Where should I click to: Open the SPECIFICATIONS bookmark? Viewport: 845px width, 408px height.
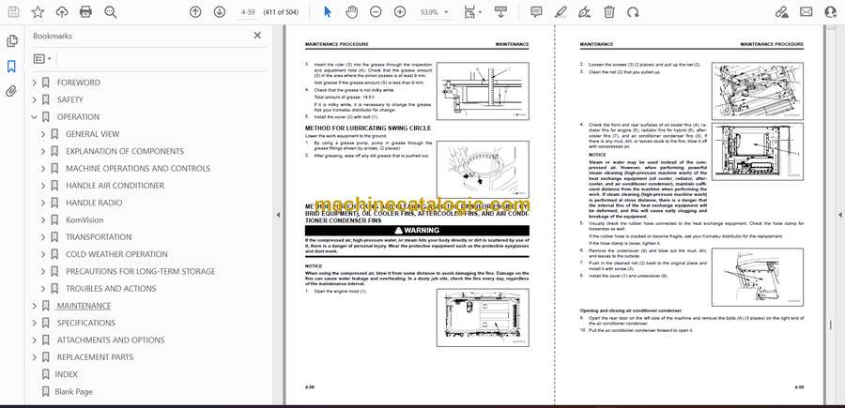[86, 323]
